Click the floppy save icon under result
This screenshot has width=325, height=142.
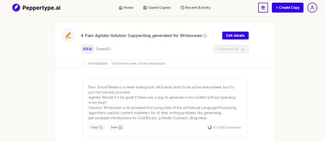(121, 127)
